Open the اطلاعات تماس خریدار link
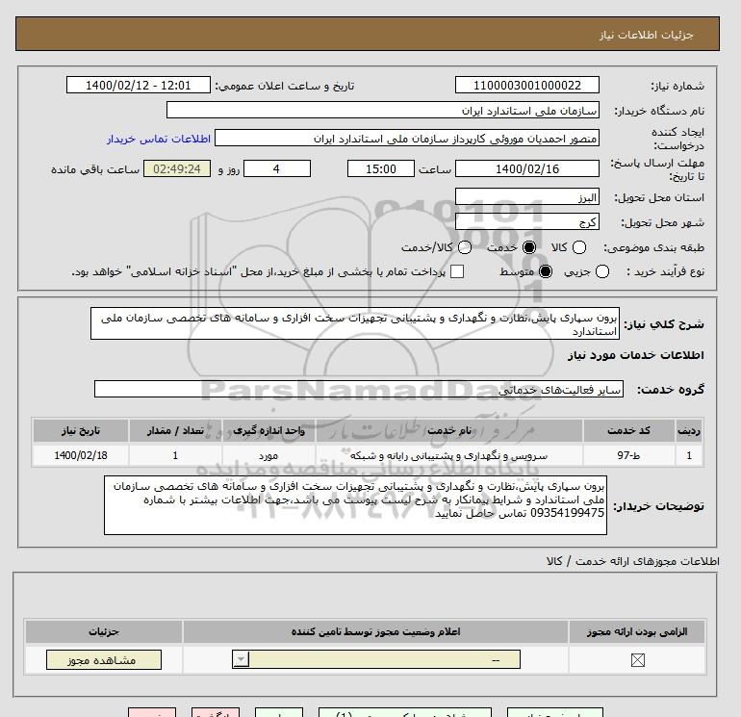 pyautogui.click(x=159, y=139)
